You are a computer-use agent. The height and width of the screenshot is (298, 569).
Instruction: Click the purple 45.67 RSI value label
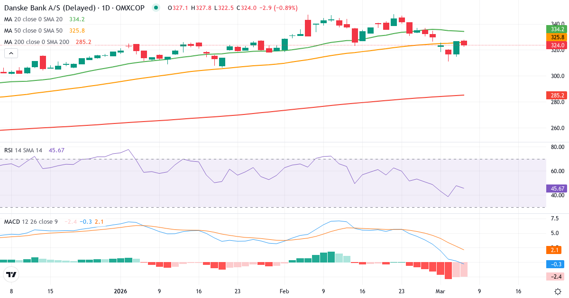[x=556, y=189]
